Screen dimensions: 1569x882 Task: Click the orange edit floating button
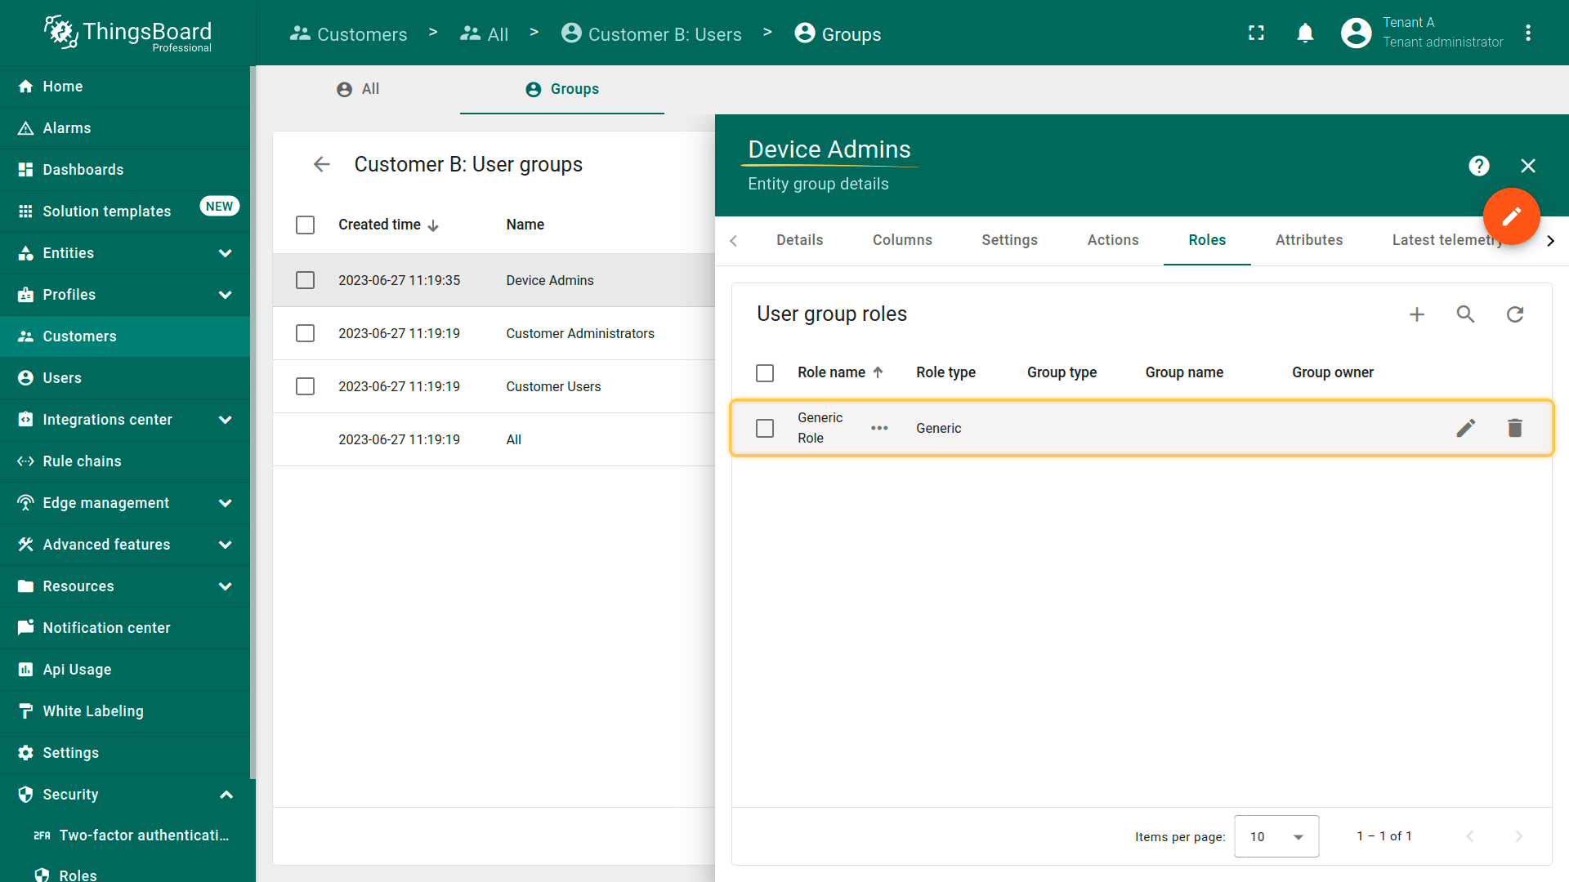coord(1511,216)
